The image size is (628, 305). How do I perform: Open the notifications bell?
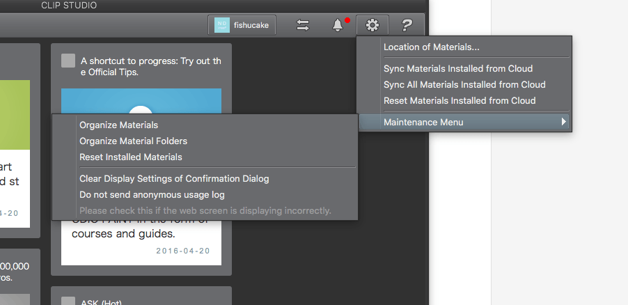pyautogui.click(x=338, y=25)
